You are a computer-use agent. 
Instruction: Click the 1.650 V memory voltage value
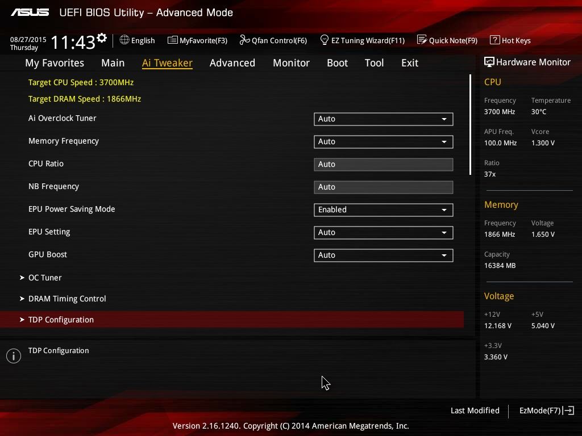tap(543, 234)
